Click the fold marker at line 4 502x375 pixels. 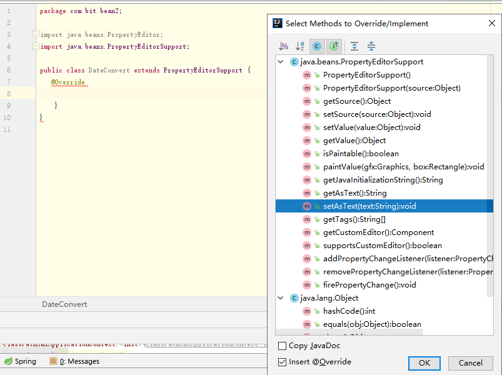[x=36, y=46]
